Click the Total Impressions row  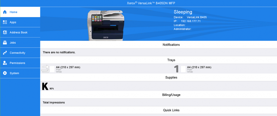pyautogui.click(x=54, y=102)
